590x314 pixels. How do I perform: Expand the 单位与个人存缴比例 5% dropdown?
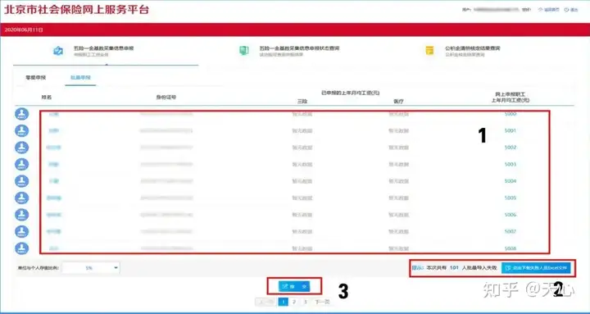[x=91, y=268]
